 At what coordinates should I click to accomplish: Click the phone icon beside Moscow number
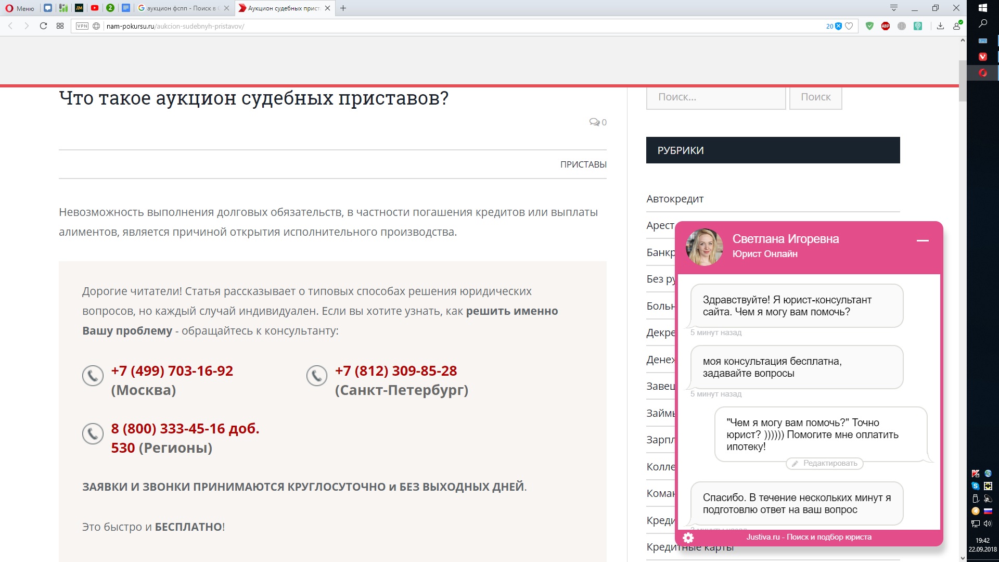click(x=93, y=375)
